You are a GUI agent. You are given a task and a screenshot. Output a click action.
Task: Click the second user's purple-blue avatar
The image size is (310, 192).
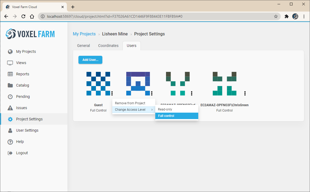click(x=138, y=84)
